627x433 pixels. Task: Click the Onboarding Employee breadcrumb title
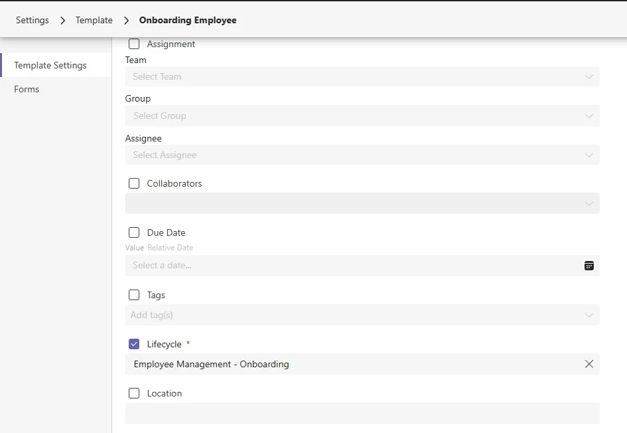click(188, 20)
